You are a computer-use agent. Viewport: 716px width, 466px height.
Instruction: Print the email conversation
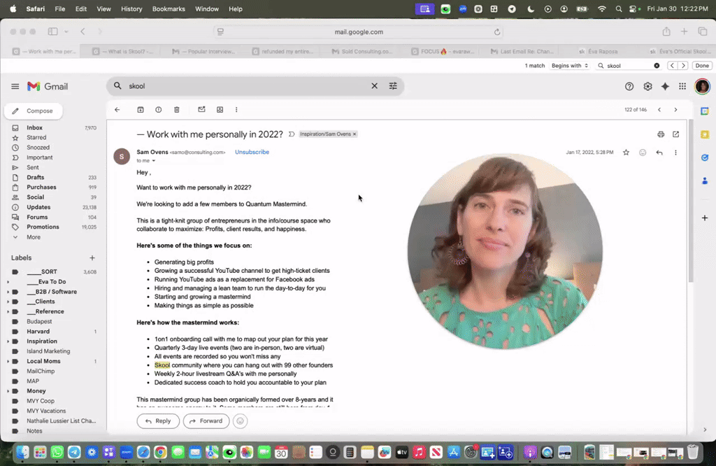[660, 134]
